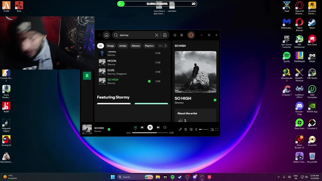Click the taskbar Search box
The width and height of the screenshot is (322, 181).
tap(136, 177)
